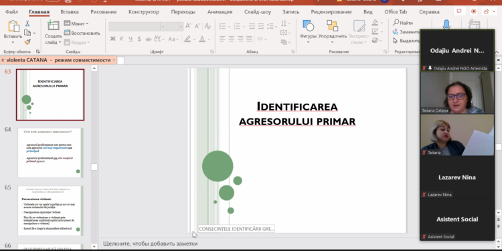Open the Aa change case dropdown
Viewport: 502px width, 251px height.
(173, 39)
